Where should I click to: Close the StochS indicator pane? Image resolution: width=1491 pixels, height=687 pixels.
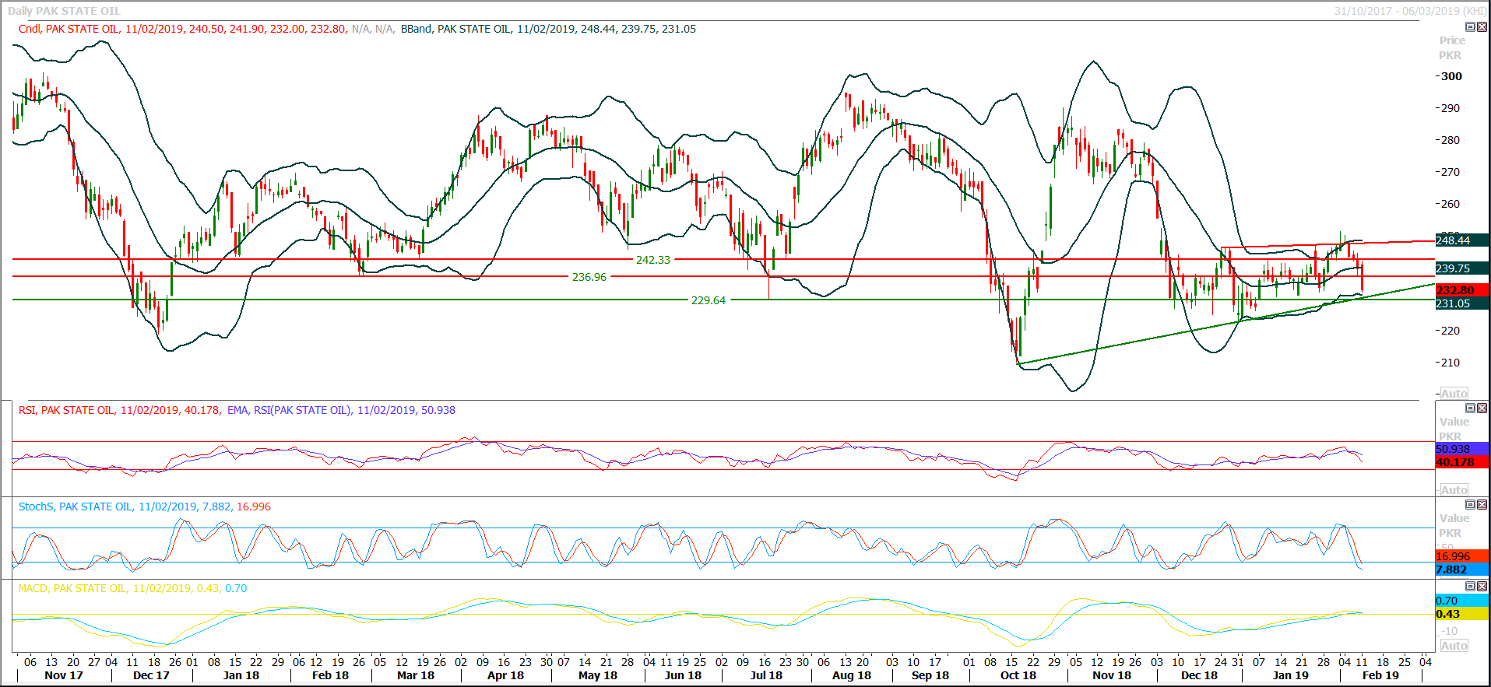pyautogui.click(x=1482, y=505)
